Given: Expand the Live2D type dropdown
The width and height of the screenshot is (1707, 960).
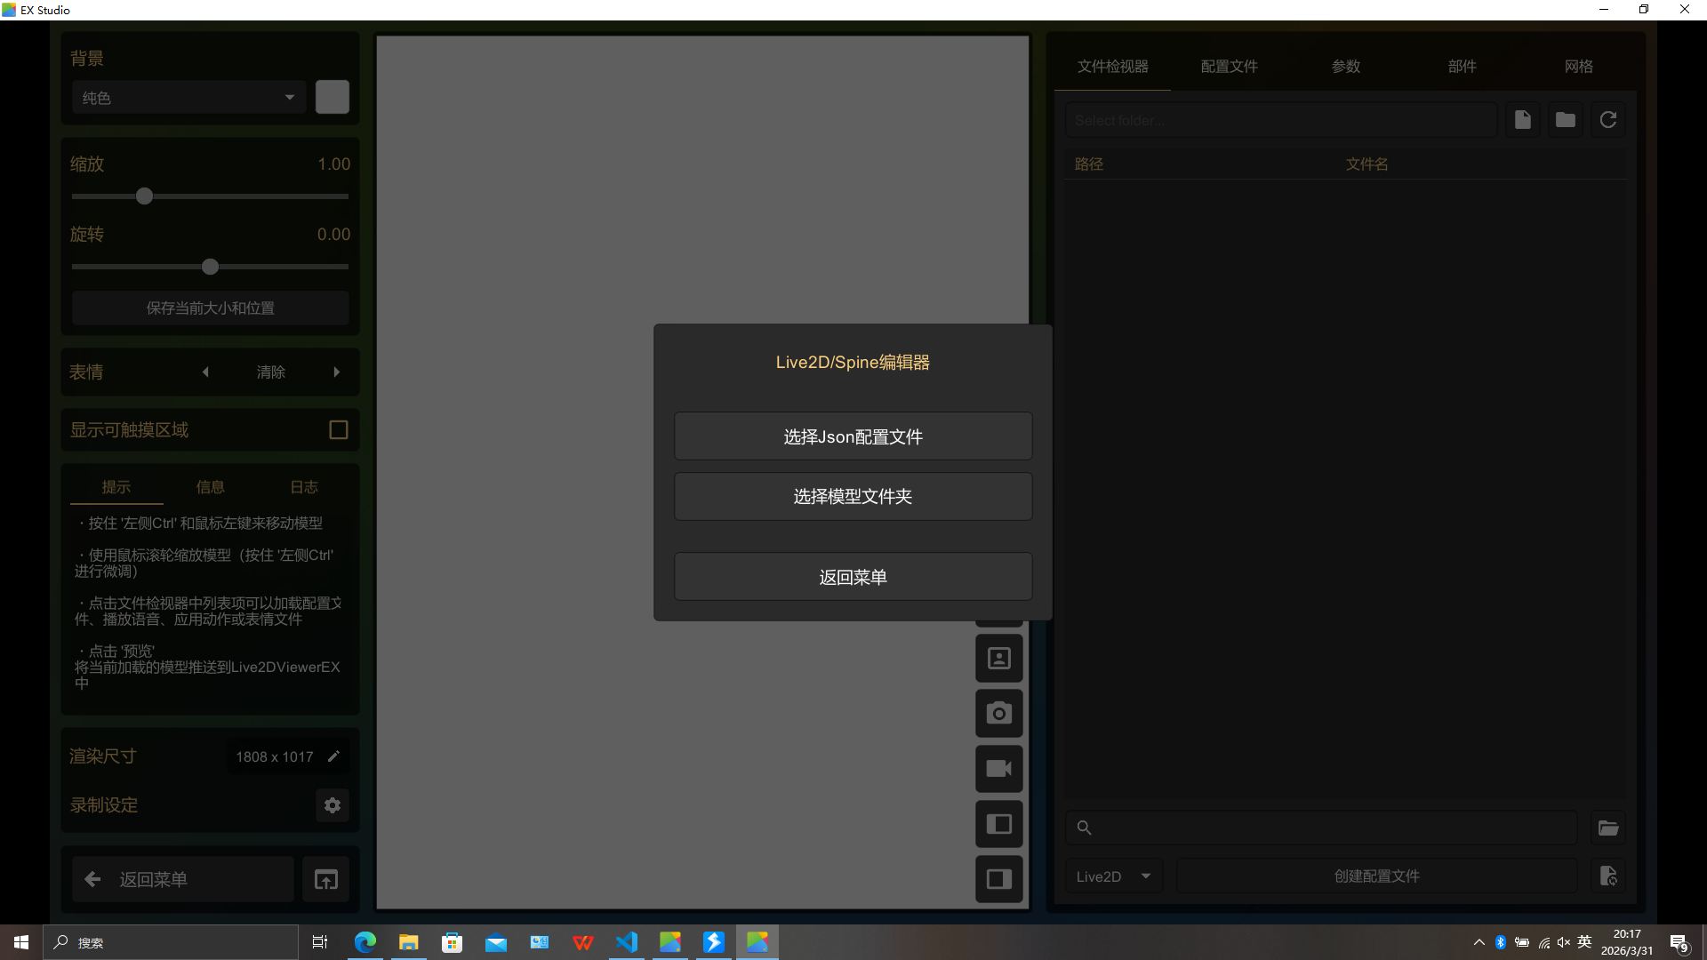Looking at the screenshot, I should click(1113, 876).
